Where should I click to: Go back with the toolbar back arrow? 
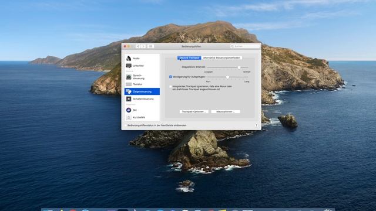coord(138,46)
